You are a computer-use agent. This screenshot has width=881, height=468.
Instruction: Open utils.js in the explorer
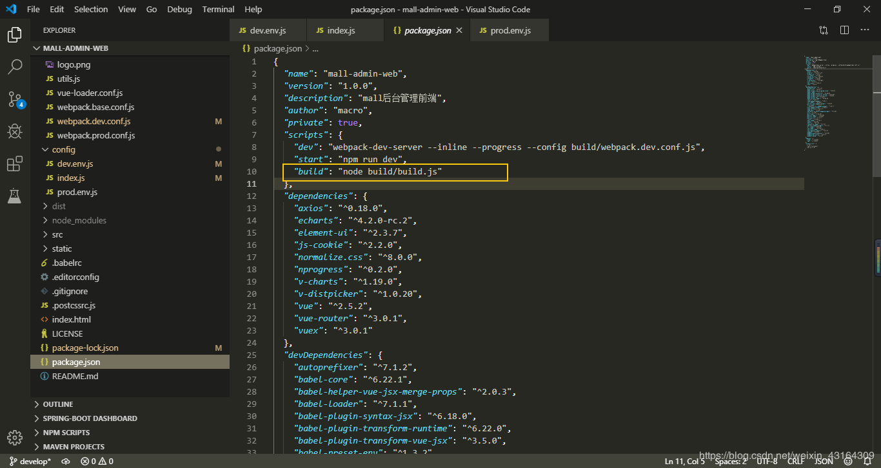coord(130,79)
